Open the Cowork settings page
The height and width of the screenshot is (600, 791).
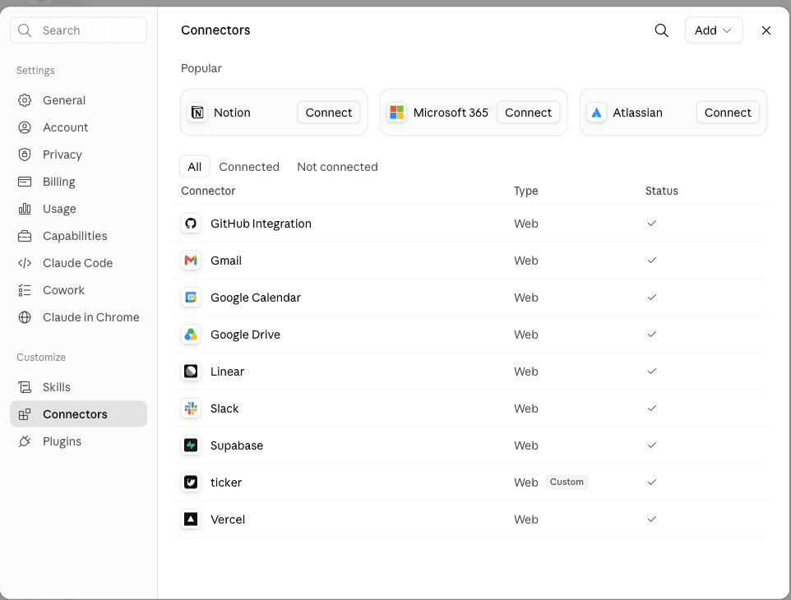[79, 290]
